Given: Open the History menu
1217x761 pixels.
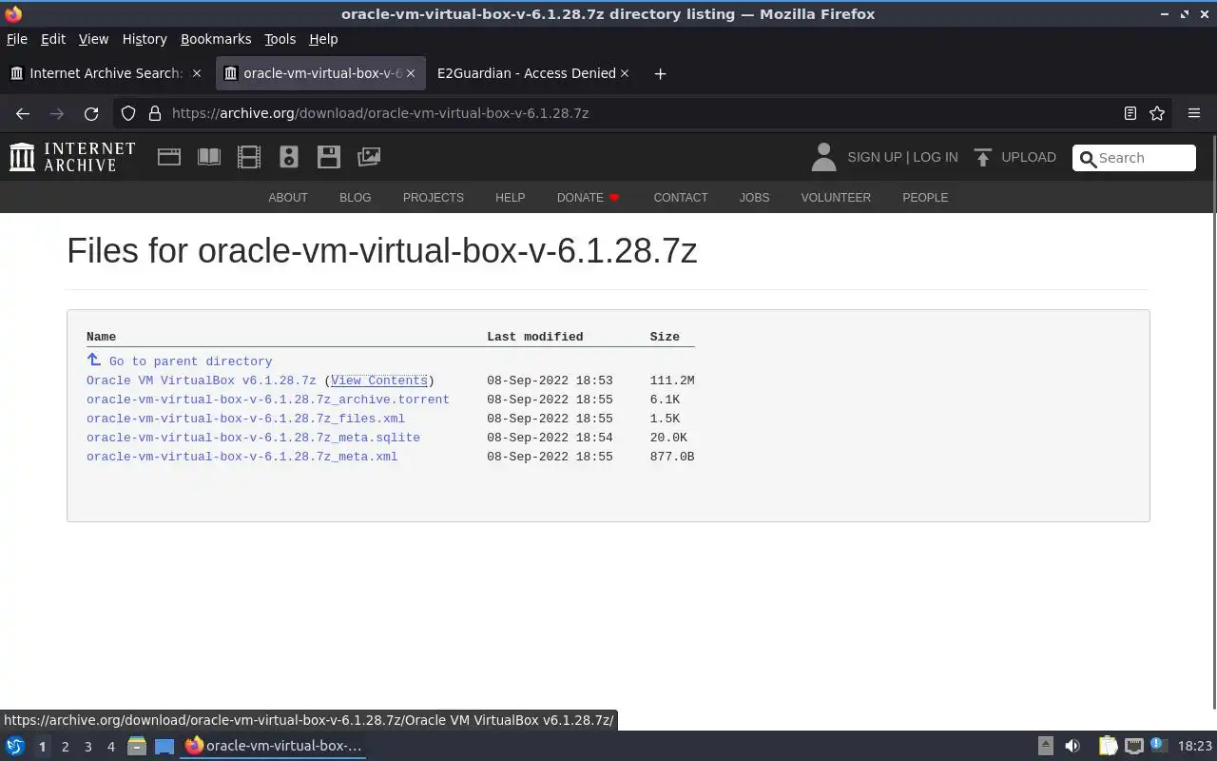Looking at the screenshot, I should [x=145, y=39].
